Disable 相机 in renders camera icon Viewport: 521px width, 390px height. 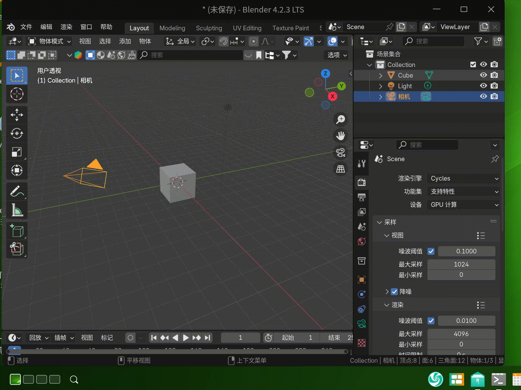pyautogui.click(x=494, y=96)
